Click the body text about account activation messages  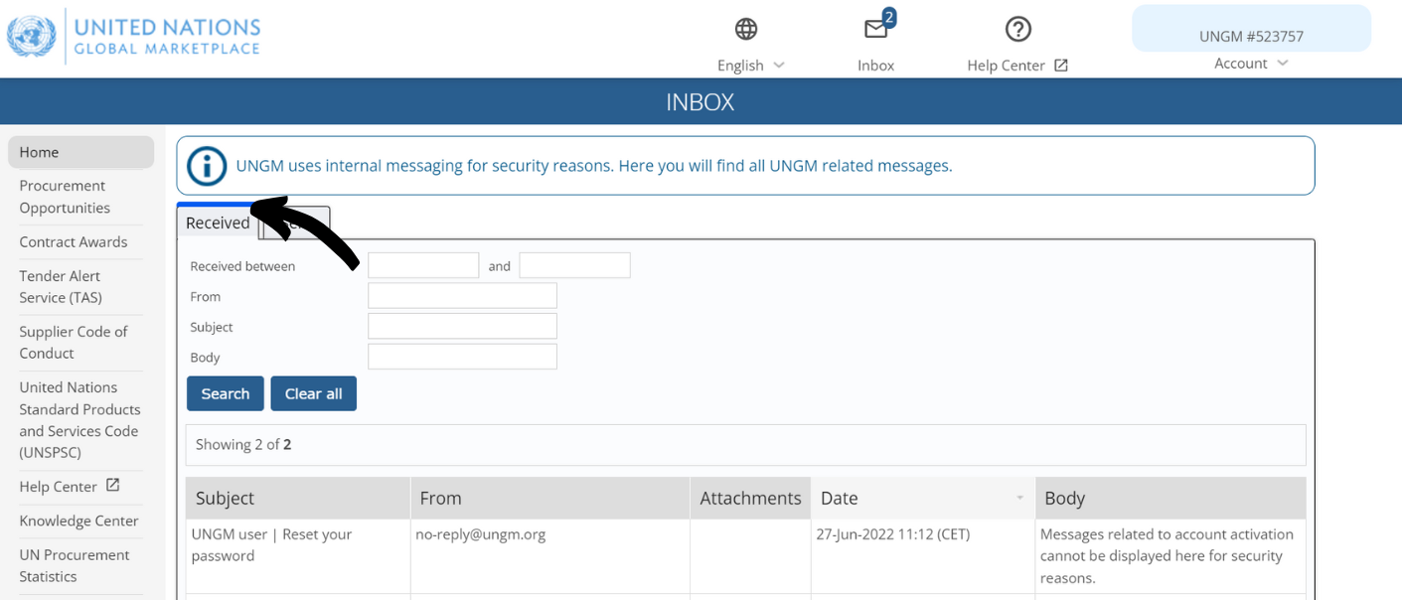1167,555
